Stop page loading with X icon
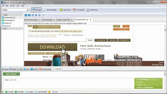Image resolution: width=167 pixels, height=94 pixels. click(36, 15)
